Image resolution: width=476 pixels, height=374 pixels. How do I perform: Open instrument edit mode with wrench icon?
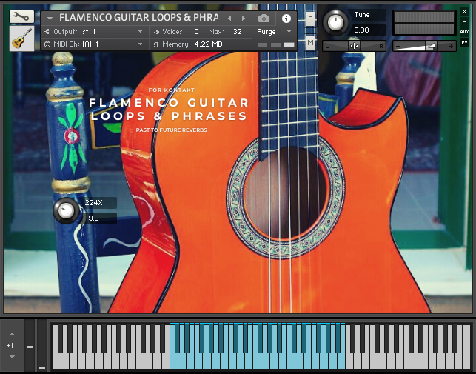coord(21,17)
